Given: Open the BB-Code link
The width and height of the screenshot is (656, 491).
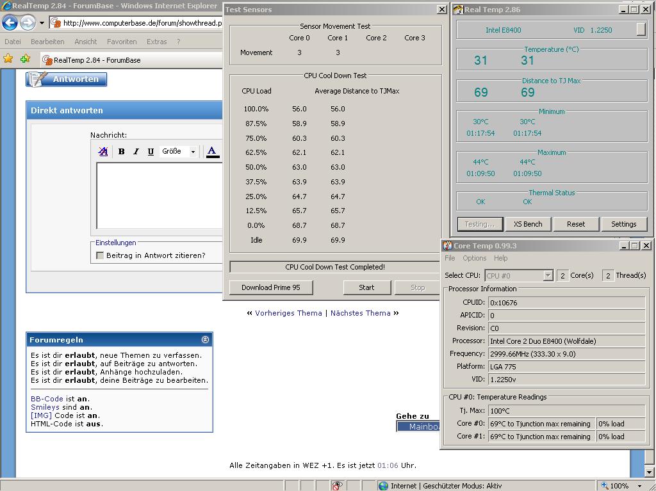Looking at the screenshot, I should 47,399.
